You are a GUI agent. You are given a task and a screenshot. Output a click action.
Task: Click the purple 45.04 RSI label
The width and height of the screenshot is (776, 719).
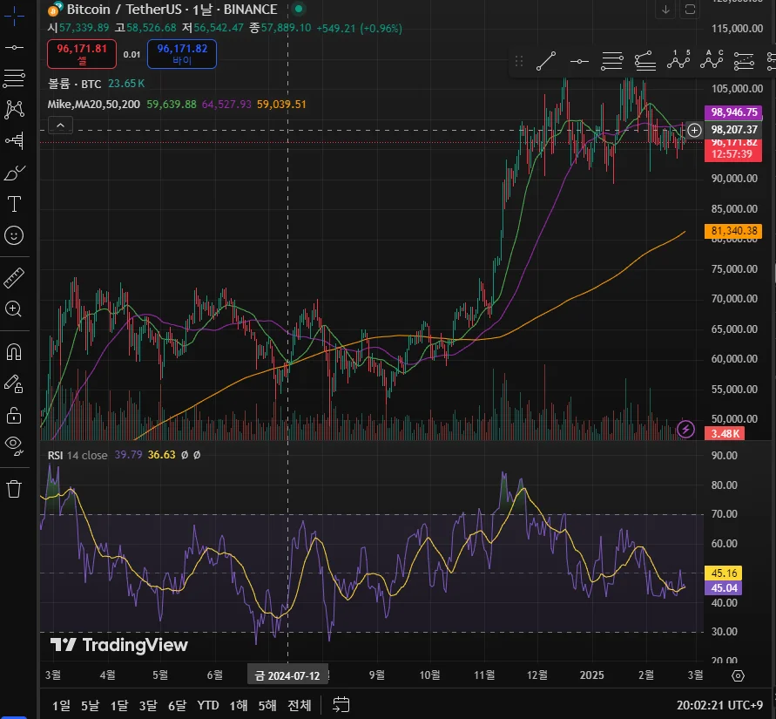click(x=724, y=587)
